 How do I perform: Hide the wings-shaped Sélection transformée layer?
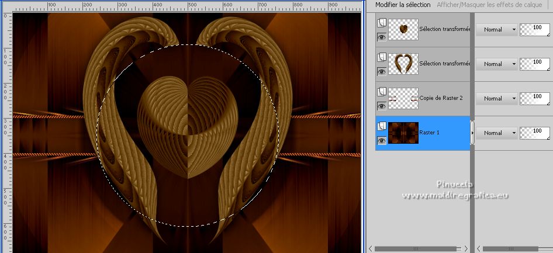[381, 71]
